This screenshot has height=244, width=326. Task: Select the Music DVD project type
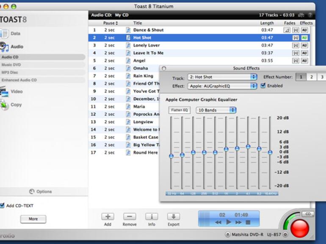[x=11, y=65]
